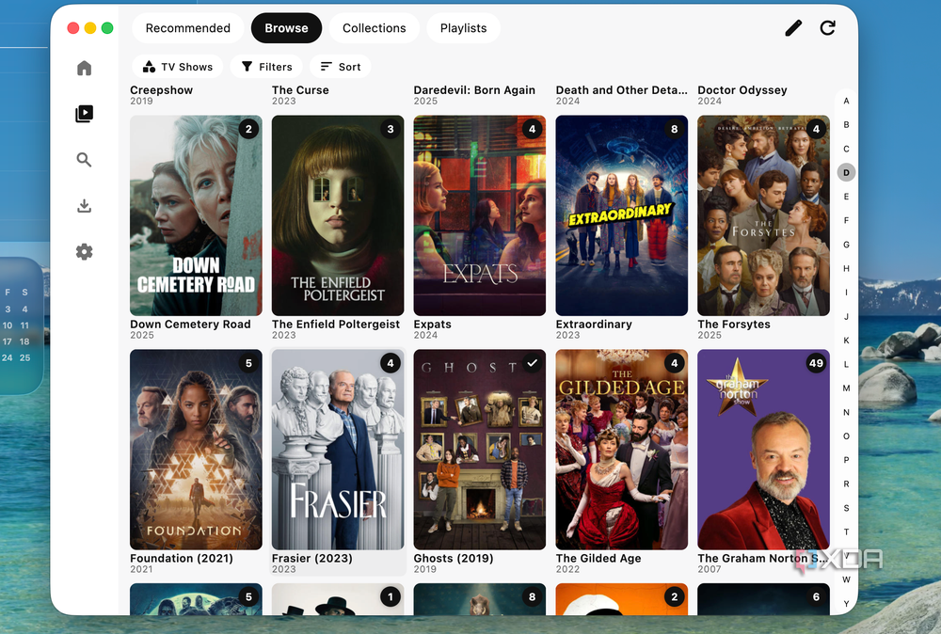Switch to the Collections tab
941x634 pixels.
coord(374,28)
